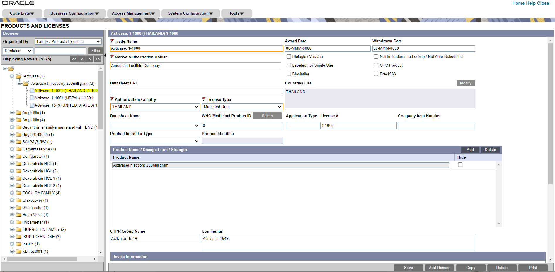This screenshot has height=272, width=555.
Task: Tick the OTC Product checkbox
Action: [376, 65]
